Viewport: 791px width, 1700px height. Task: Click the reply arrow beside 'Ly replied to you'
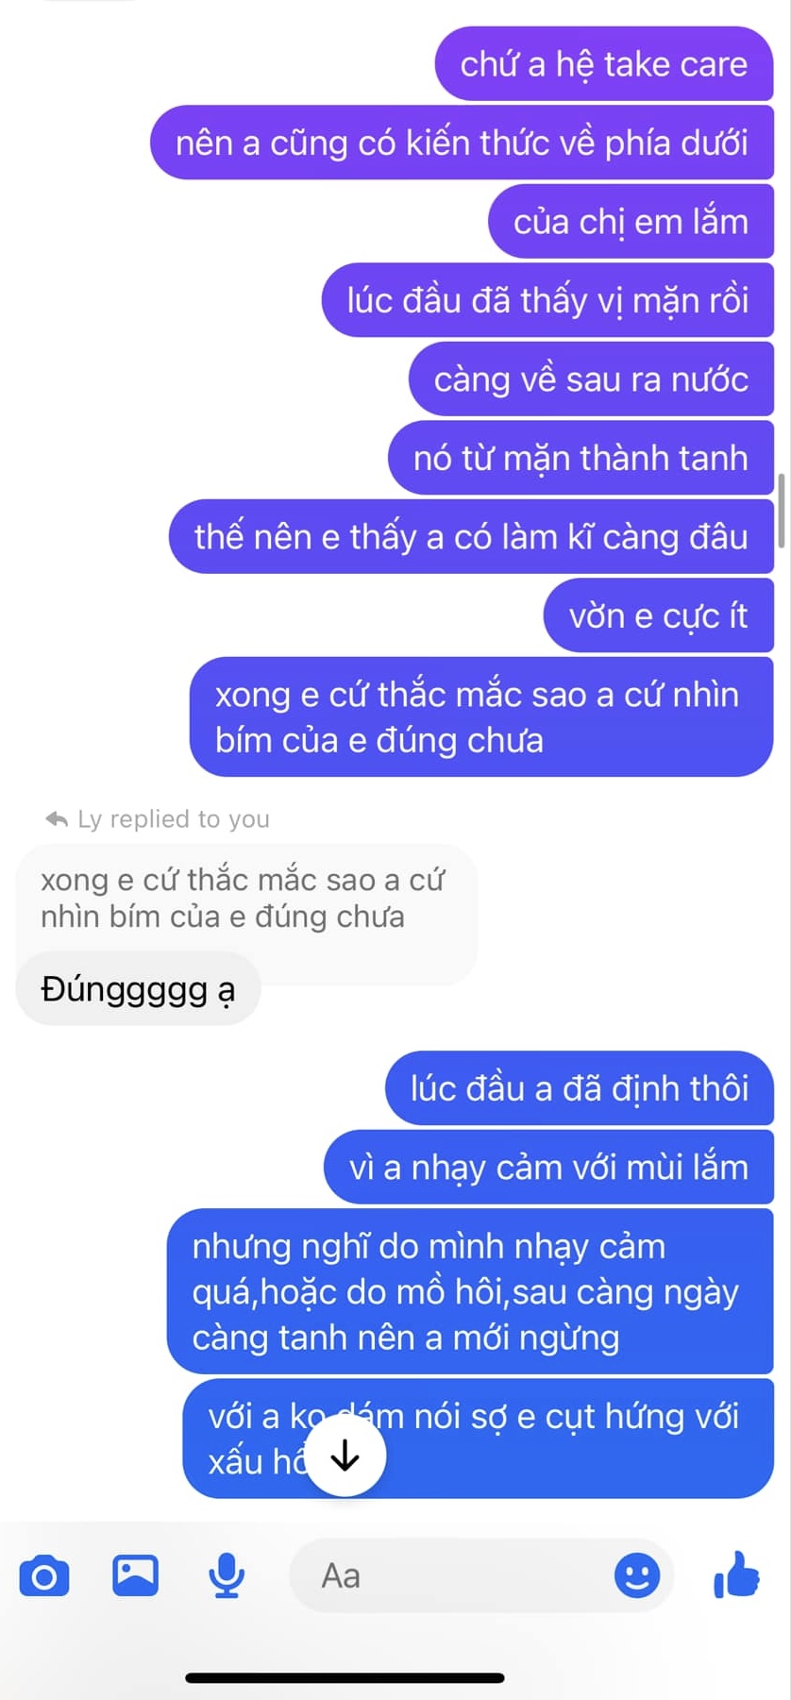click(57, 818)
